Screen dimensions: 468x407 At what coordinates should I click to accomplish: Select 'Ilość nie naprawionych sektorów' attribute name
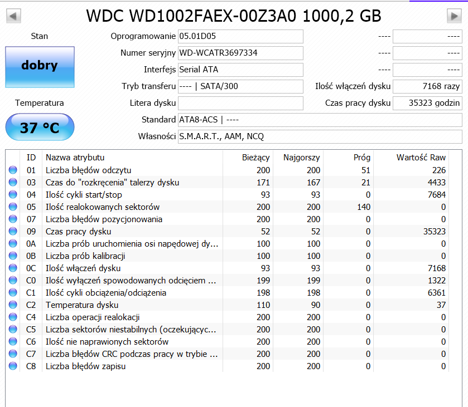107,341
